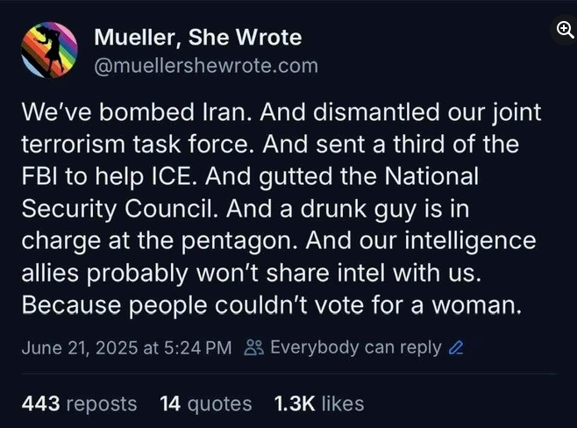Open the June 21, 2025 timestamp
Screen dimensions: 577x428
125,347
